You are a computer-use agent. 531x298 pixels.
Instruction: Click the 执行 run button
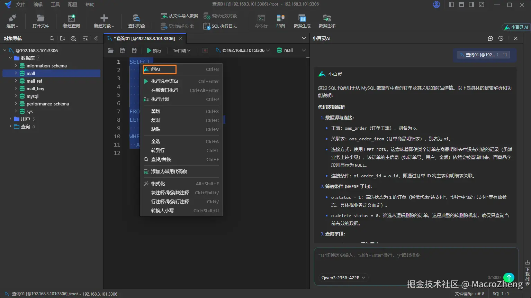(x=154, y=50)
